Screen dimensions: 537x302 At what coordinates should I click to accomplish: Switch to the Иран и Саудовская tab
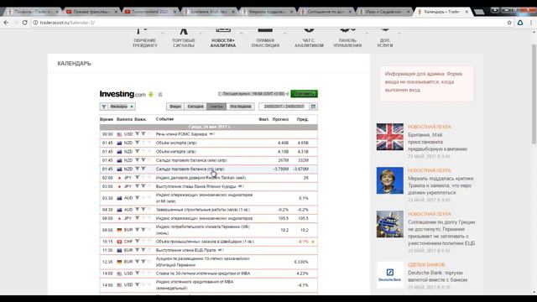point(383,12)
